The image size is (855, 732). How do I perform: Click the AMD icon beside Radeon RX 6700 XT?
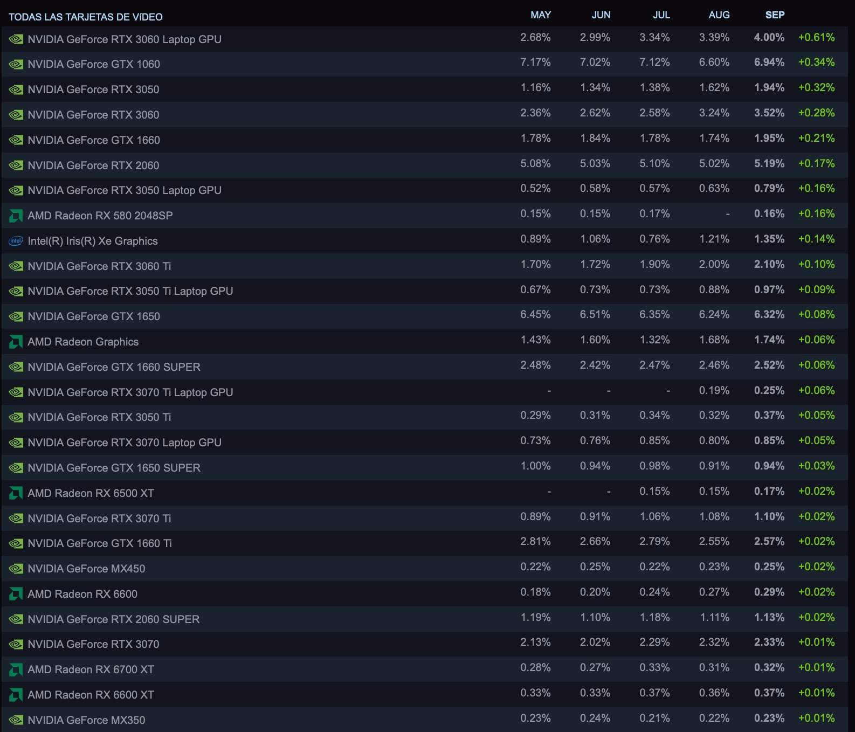point(16,669)
